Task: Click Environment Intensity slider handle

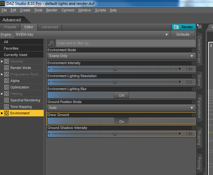Action: (x=115, y=69)
